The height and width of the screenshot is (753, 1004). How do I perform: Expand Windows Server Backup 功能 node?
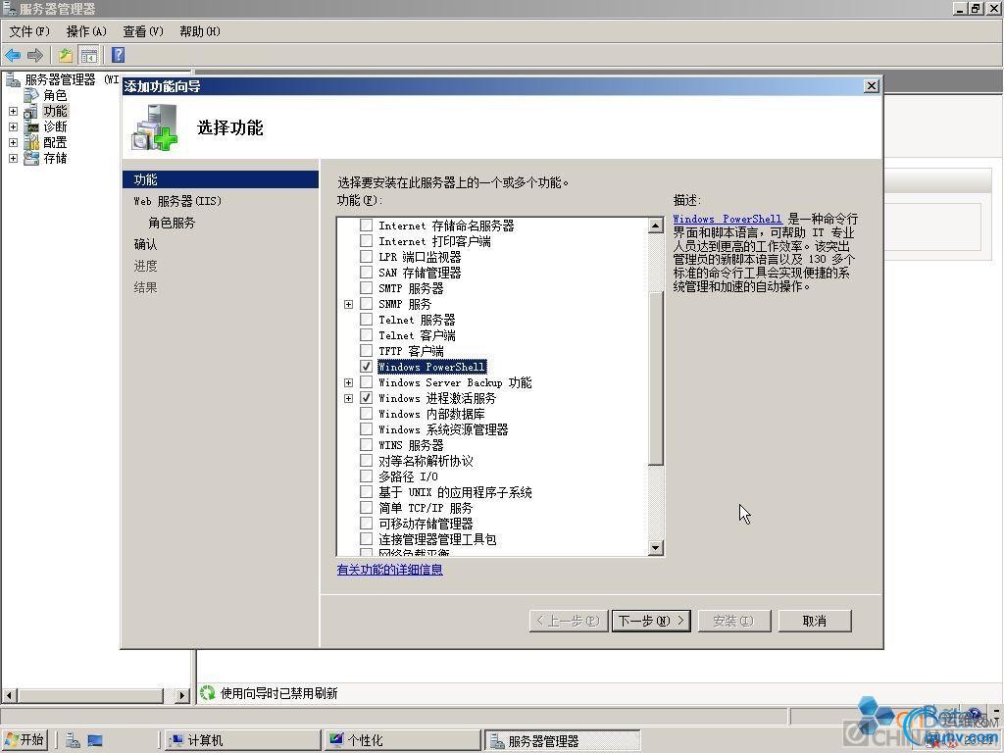[348, 383]
